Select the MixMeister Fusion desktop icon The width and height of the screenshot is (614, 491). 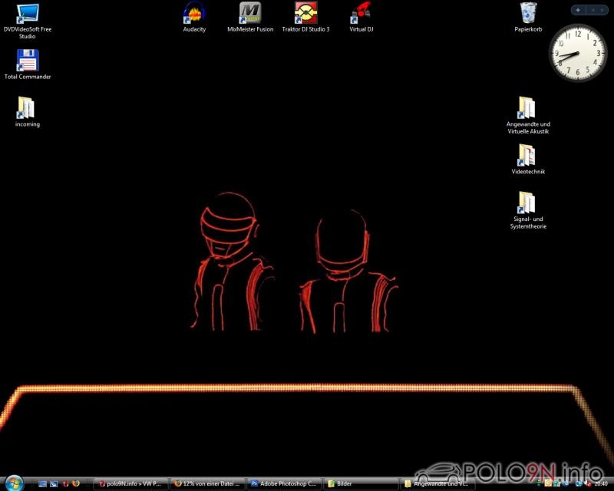(x=250, y=17)
